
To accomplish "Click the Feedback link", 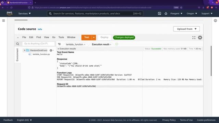I will tap(8, 120).
